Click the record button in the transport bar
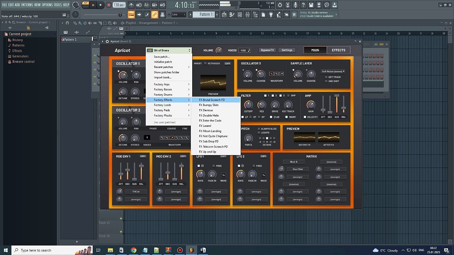454x255 pixels. (x=109, y=5)
